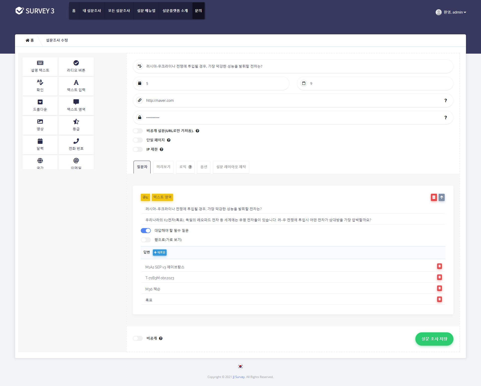481x386 pixels.
Task: Move question 큐1 up with arrow icon
Action: pos(442,197)
